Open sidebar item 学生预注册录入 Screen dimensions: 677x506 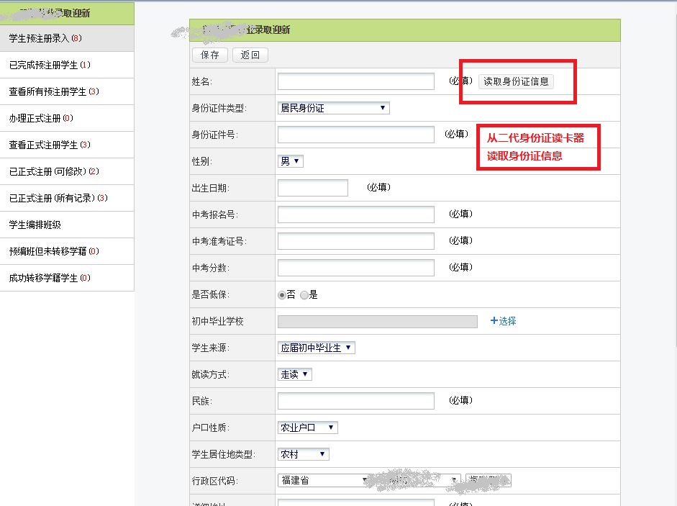67,38
